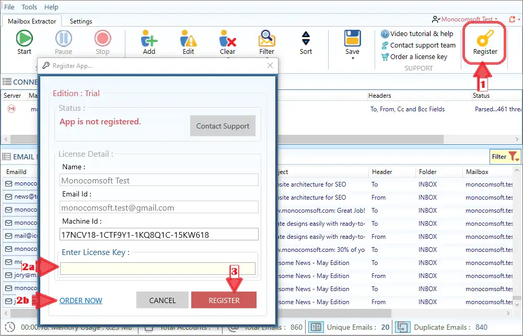523x336 pixels.
Task: Click subject 'v.monocomsoft.com: Great Job!'
Action: (322, 211)
